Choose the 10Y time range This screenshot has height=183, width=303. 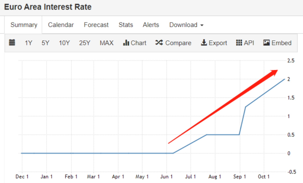tap(64, 43)
